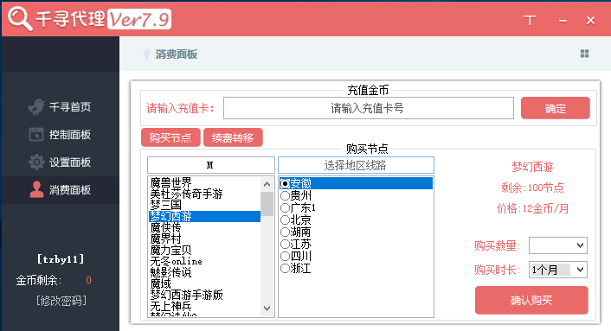Click the [tzby11] username text

[61, 259]
